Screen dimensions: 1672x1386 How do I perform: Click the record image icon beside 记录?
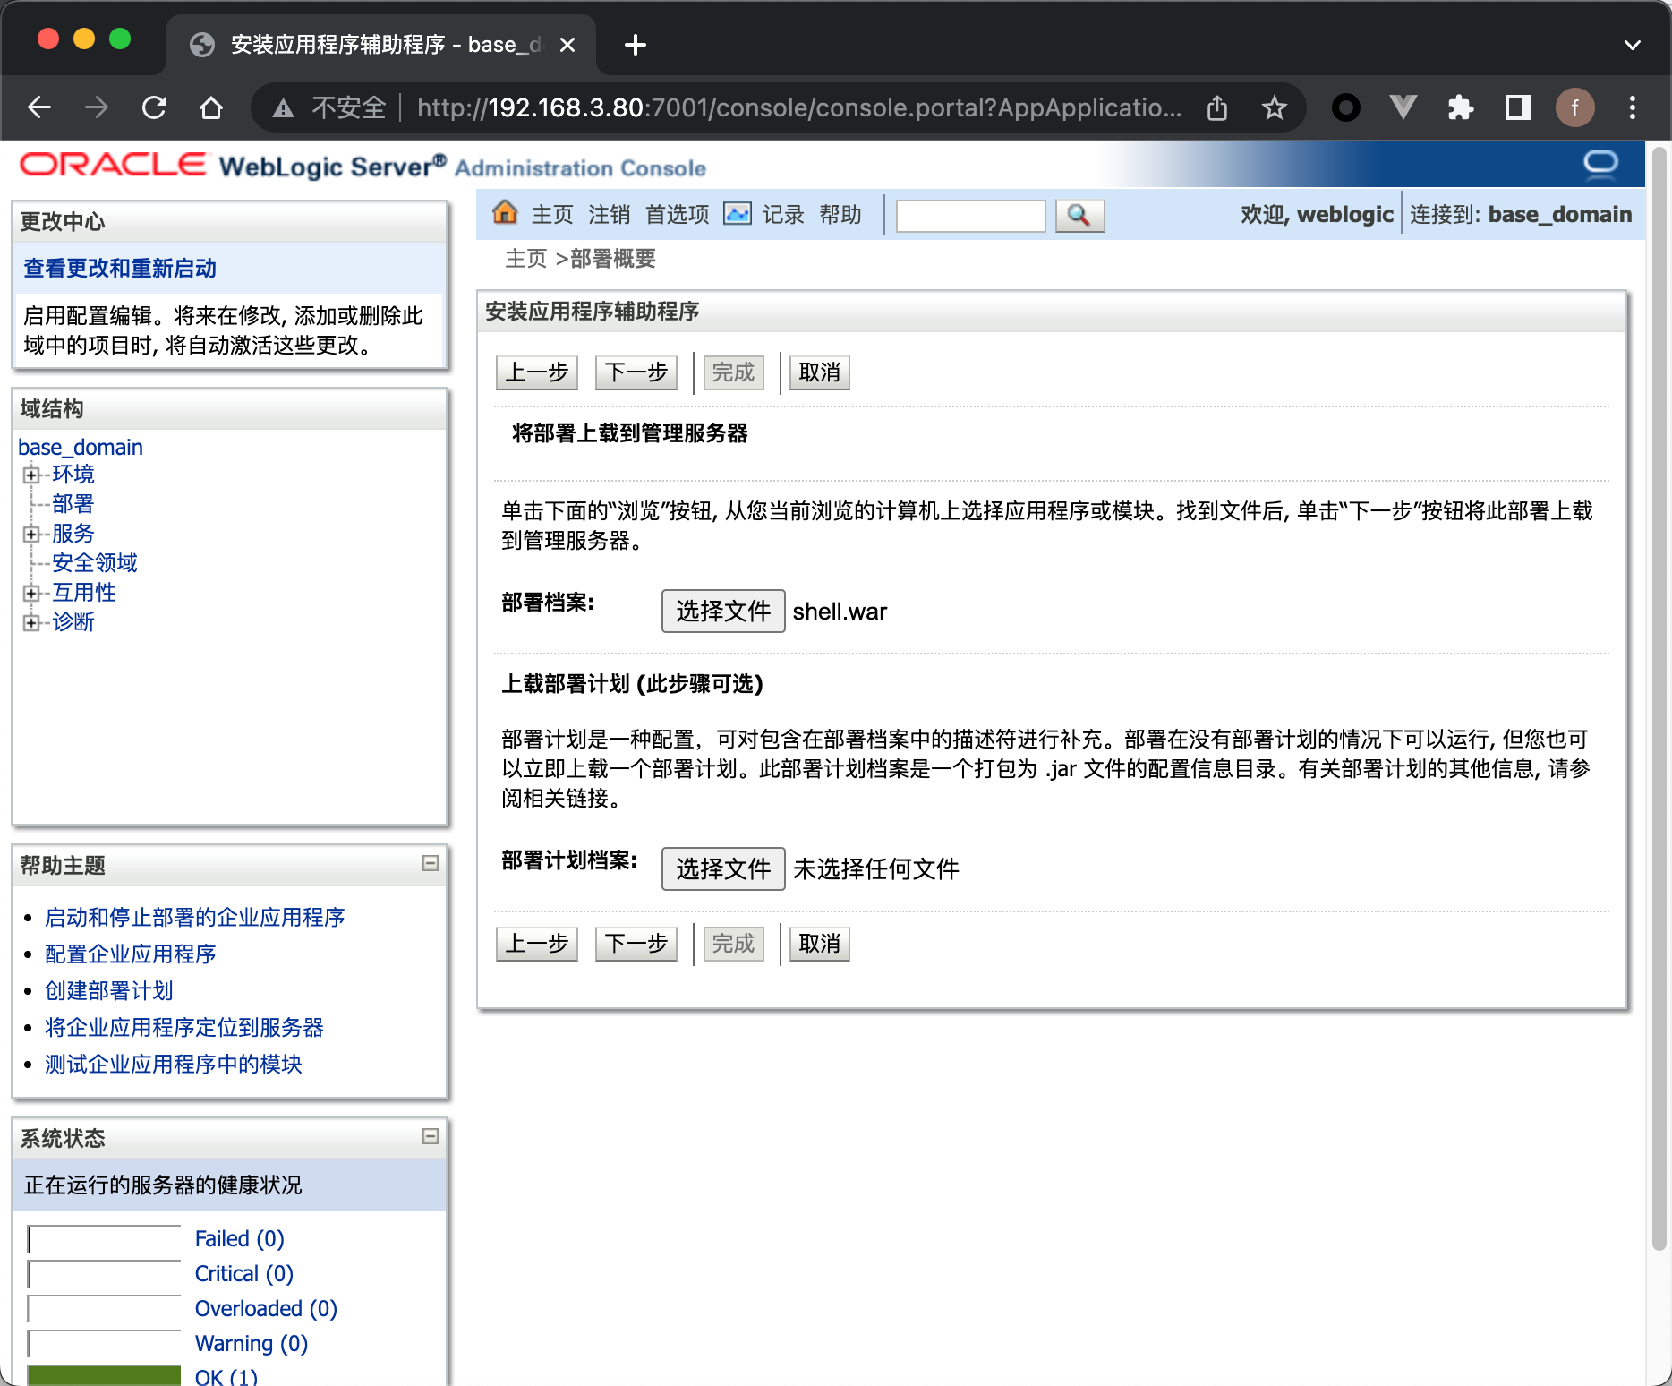(x=737, y=213)
